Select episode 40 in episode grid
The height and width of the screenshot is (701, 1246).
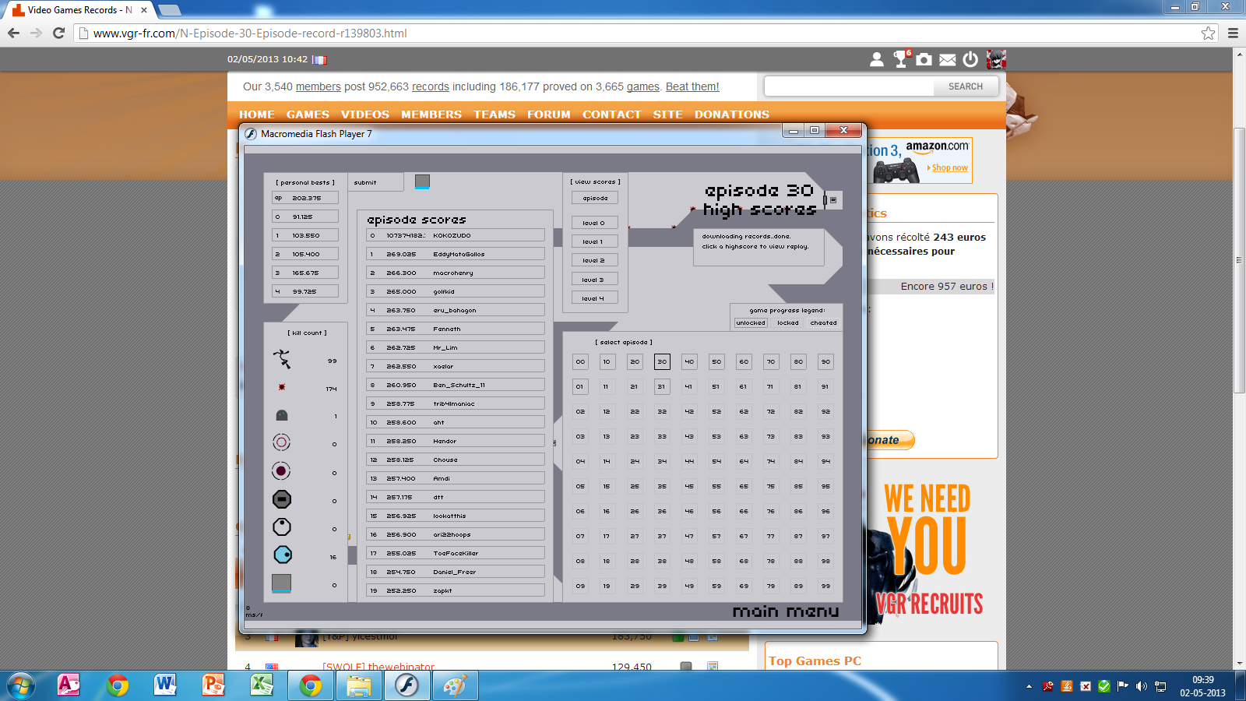[689, 361]
